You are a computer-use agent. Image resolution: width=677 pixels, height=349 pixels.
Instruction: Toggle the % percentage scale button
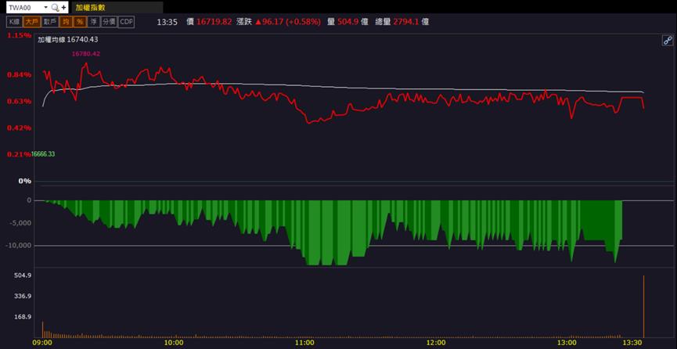(80, 22)
